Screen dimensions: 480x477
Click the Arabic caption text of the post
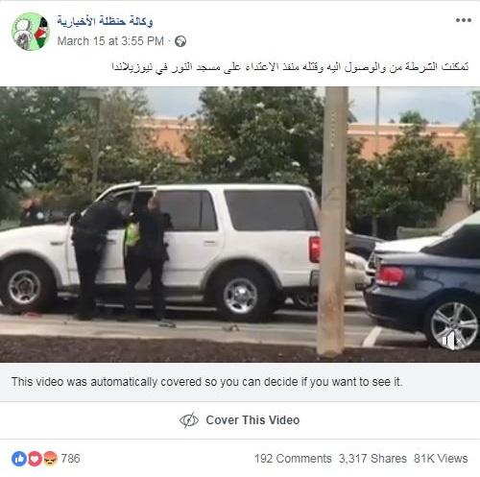click(x=290, y=67)
